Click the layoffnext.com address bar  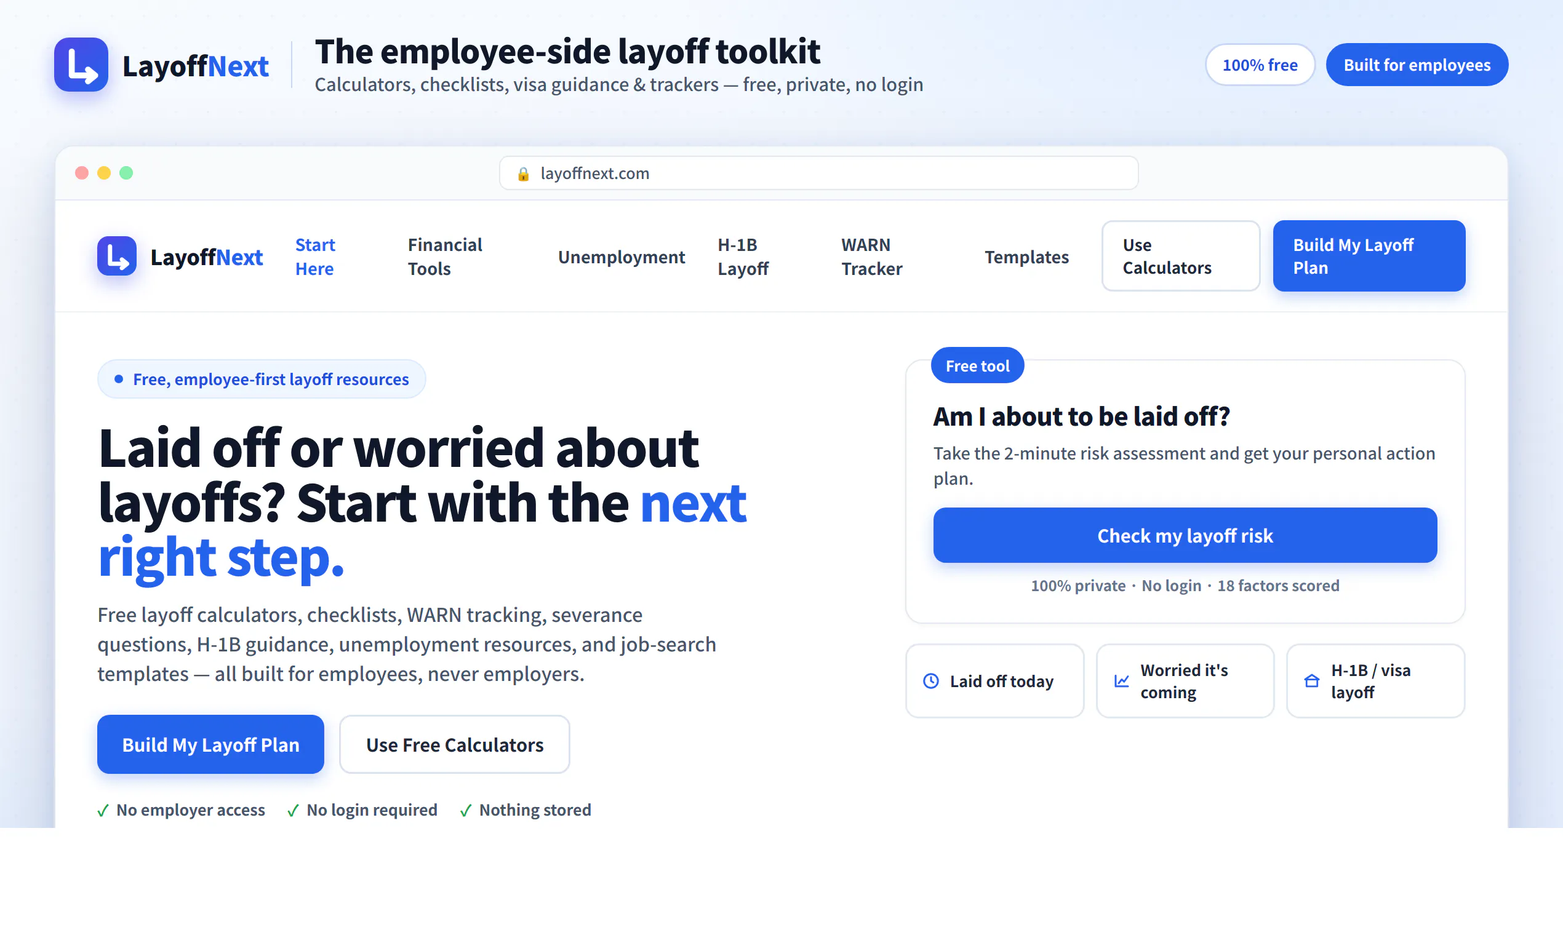[x=818, y=173]
